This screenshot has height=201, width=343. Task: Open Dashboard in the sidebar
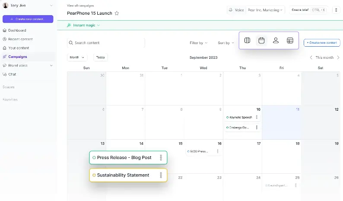(x=17, y=30)
